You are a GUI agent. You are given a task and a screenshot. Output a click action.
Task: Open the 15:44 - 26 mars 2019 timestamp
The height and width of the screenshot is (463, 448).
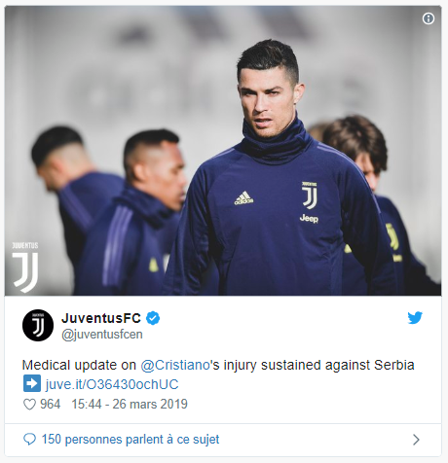(x=130, y=405)
